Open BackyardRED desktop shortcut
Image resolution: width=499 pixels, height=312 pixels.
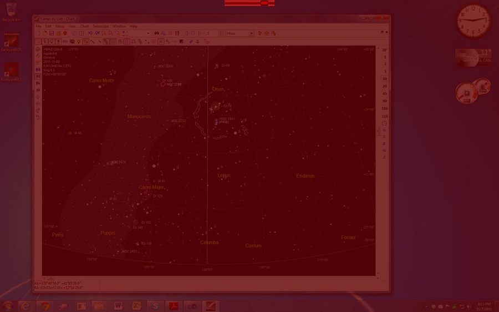(x=11, y=72)
